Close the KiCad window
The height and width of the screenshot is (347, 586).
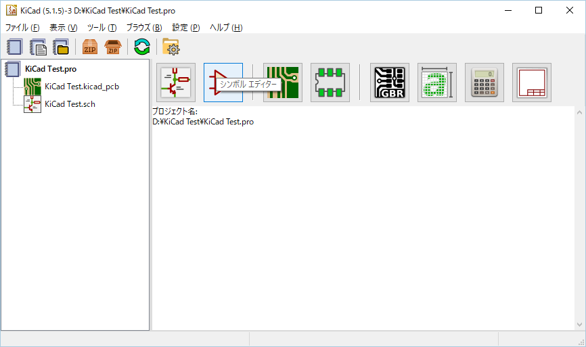[570, 10]
